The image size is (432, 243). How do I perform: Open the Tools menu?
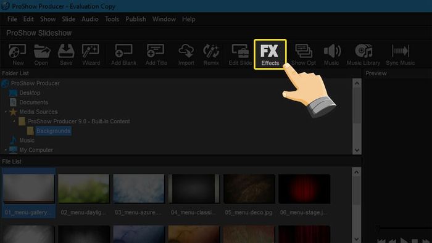pyautogui.click(x=112, y=19)
